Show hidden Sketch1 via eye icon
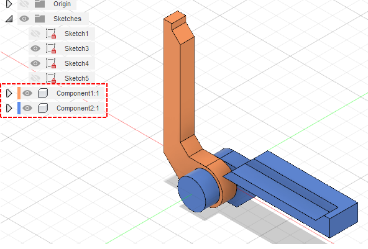Image resolution: width=368 pixels, height=249 pixels. tap(35, 34)
